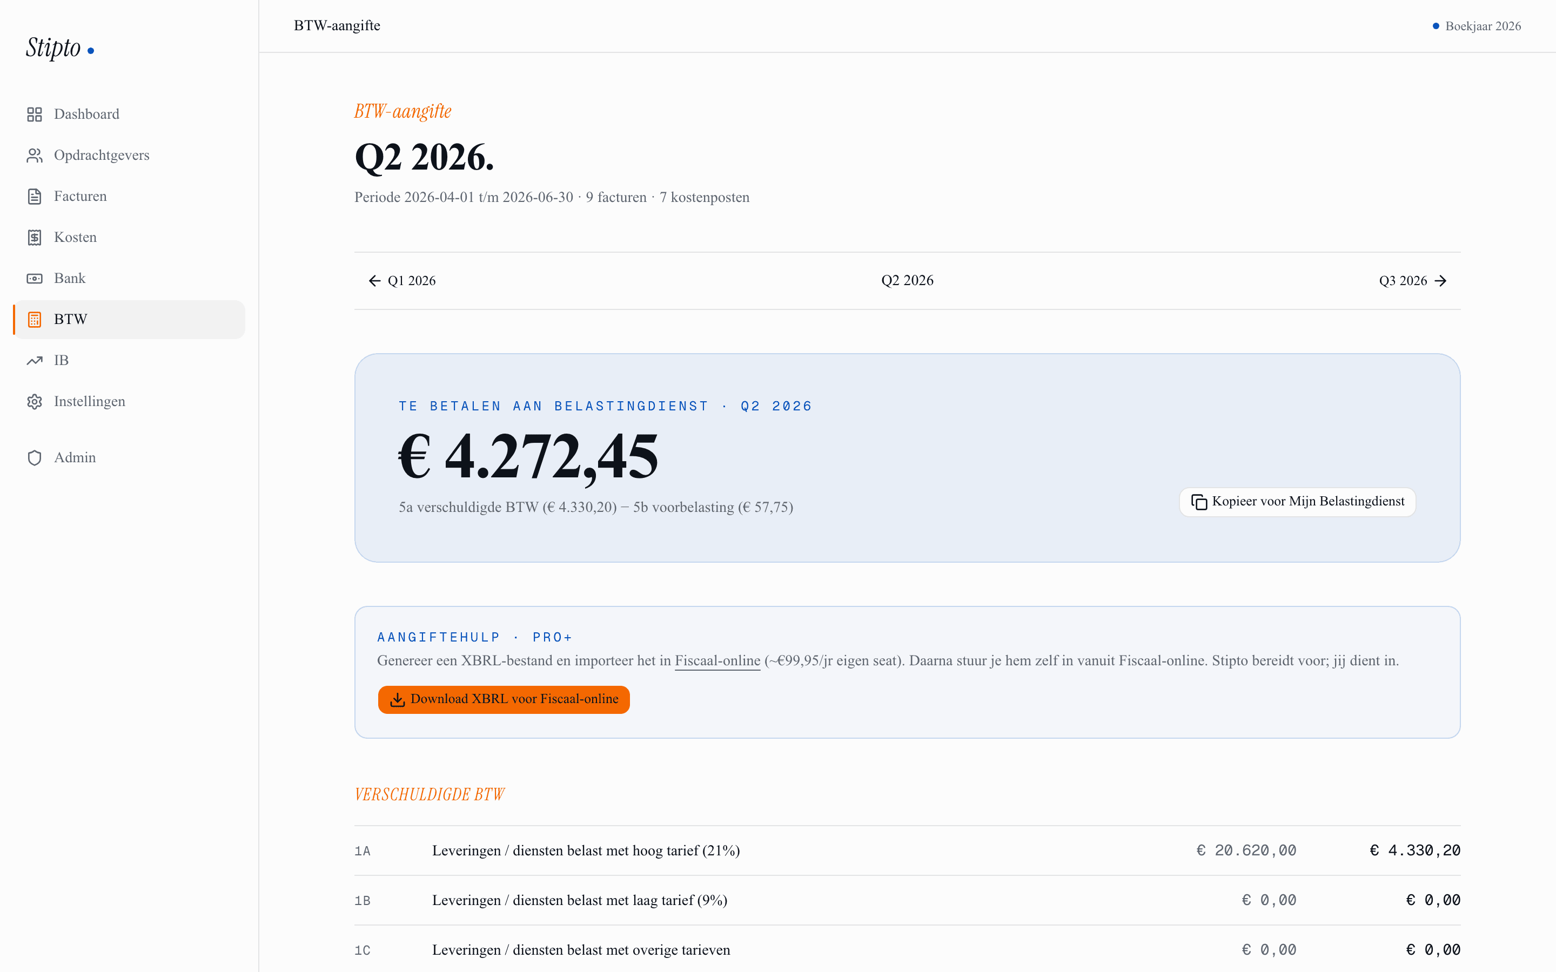Click the orange BTW-aangifte subtitle
The width and height of the screenshot is (1556, 972).
pos(403,112)
